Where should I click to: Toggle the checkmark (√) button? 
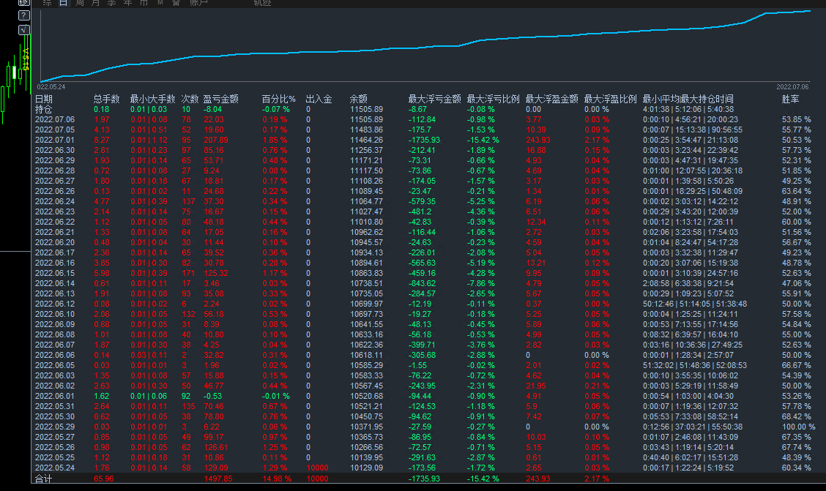coord(23,30)
